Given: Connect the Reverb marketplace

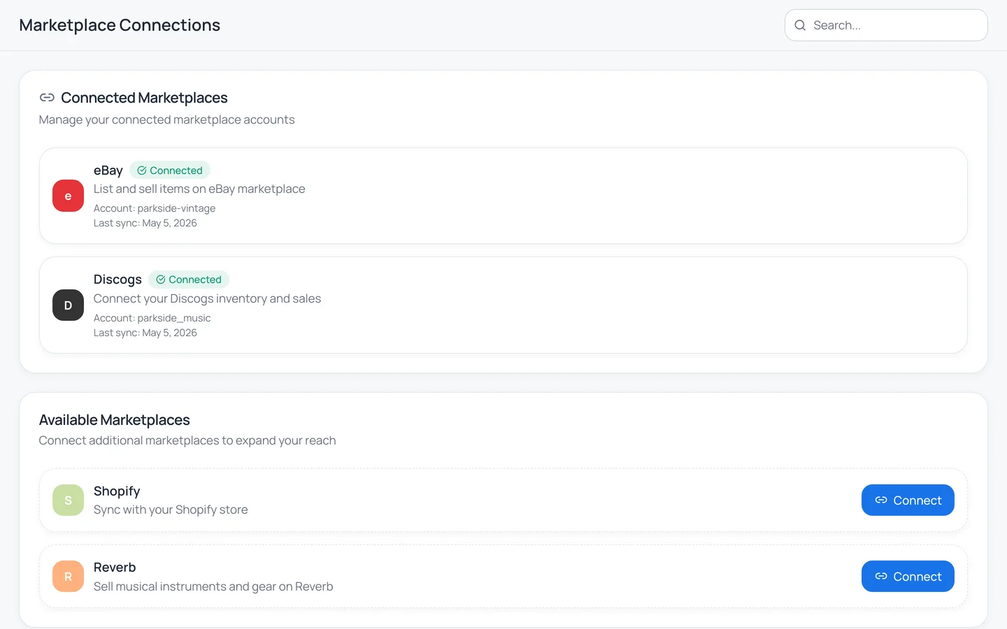Looking at the screenshot, I should point(908,577).
